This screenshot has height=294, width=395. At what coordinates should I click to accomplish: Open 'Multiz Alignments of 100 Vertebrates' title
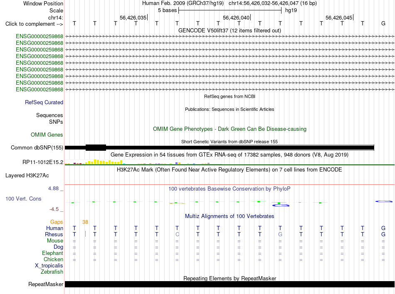pyautogui.click(x=230, y=216)
